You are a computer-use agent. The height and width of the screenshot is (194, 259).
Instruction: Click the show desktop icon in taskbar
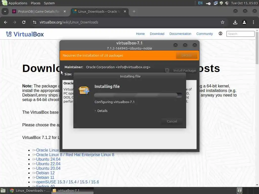click(x=3, y=190)
